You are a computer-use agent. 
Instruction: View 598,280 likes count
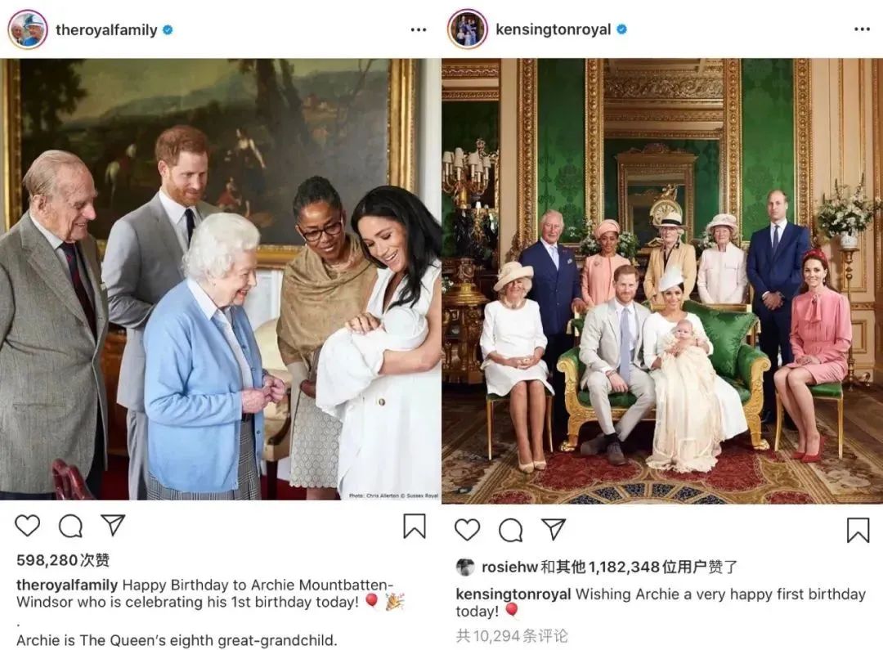(63, 561)
